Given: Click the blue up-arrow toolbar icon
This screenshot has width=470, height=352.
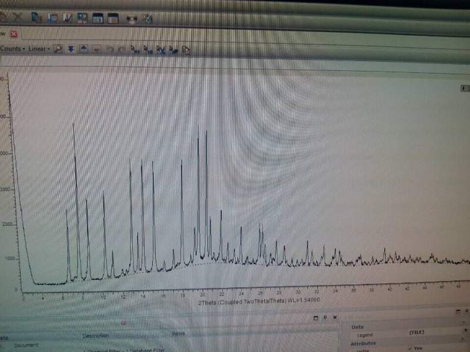Looking at the screenshot, I should (83, 49).
